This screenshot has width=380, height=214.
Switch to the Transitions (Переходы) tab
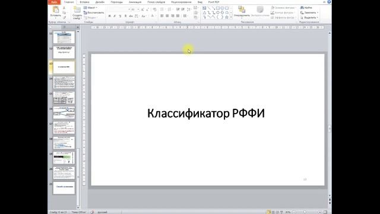tap(116, 2)
